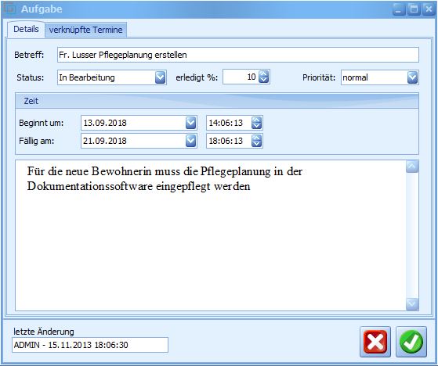438x366 pixels.
Task: Click the description text area
Action: (210, 235)
